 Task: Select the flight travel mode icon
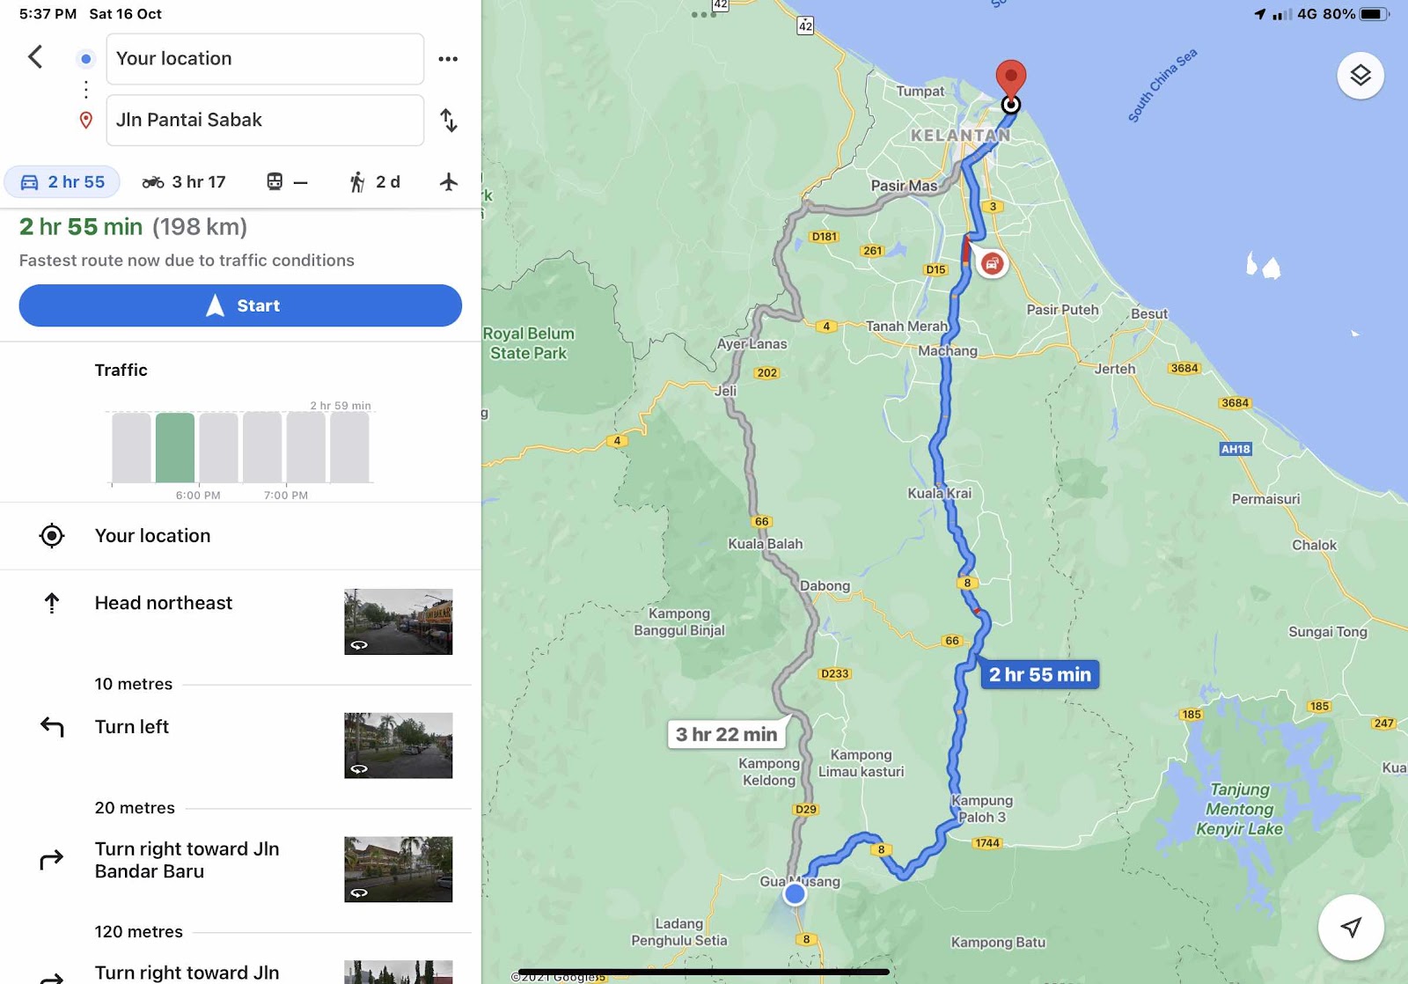tap(449, 182)
